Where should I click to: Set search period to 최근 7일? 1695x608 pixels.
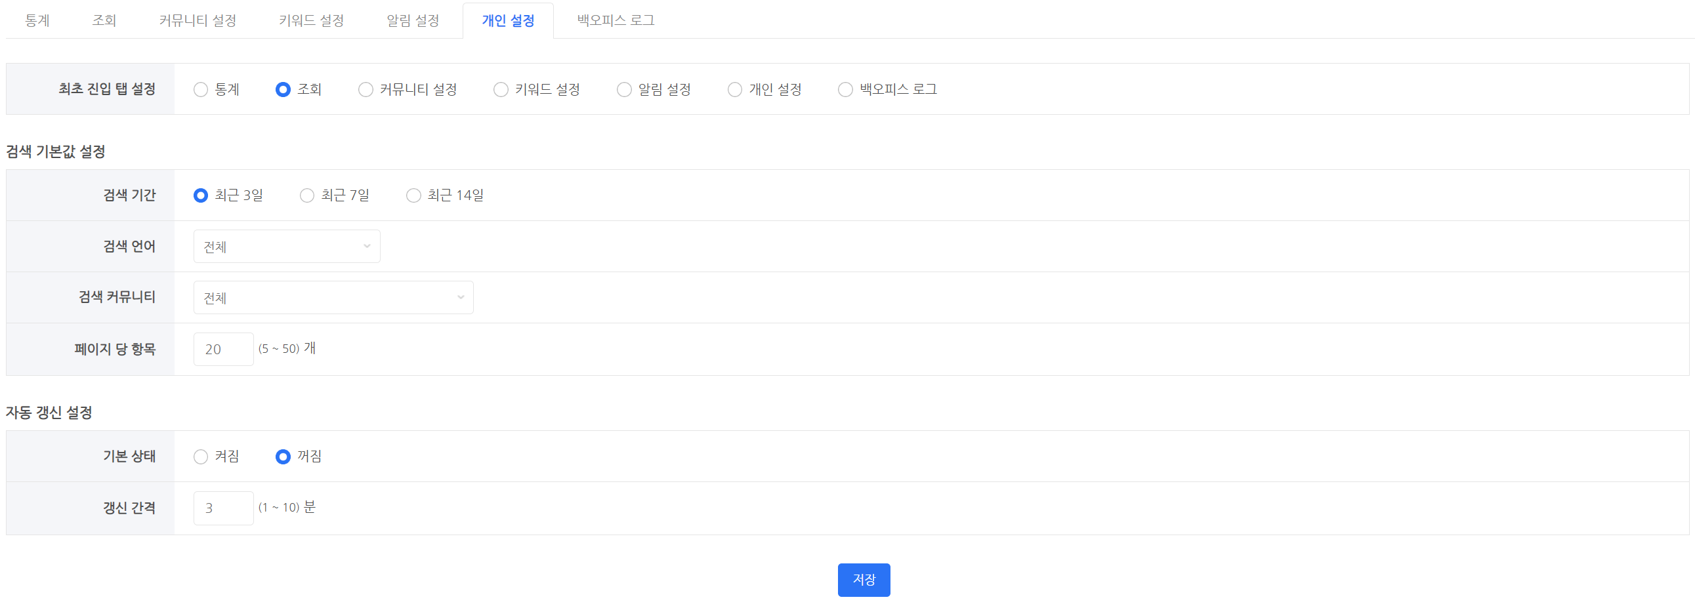click(307, 195)
